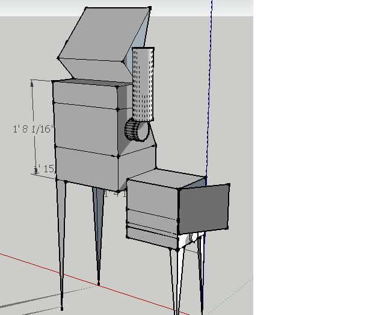Screen dimensions: 385x315
Task: Click the open door panel at right
Action: [x=205, y=208]
